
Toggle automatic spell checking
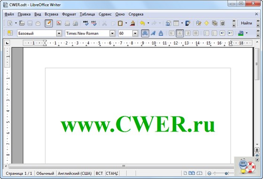click(94, 23)
